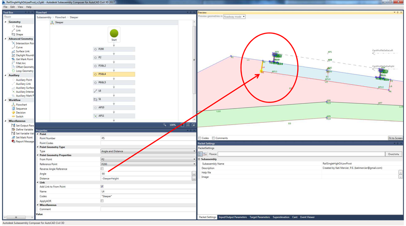Viewport: 406px width, 226px height.
Task: Choose the Daylight Rounding tool
Action: pos(22,55)
